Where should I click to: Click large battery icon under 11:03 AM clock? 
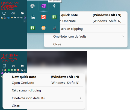(x=22, y=13)
